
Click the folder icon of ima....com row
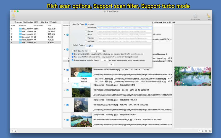pyautogui.click(x=20, y=29)
